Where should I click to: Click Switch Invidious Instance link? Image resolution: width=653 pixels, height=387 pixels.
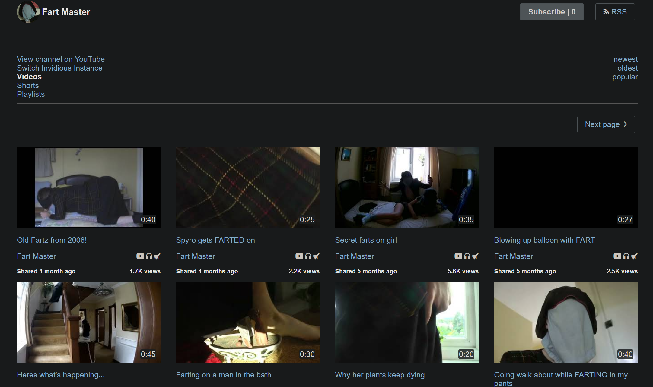(x=59, y=68)
